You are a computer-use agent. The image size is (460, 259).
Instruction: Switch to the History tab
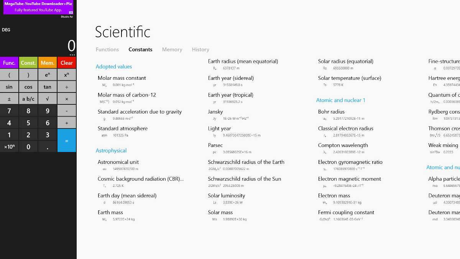(x=200, y=49)
